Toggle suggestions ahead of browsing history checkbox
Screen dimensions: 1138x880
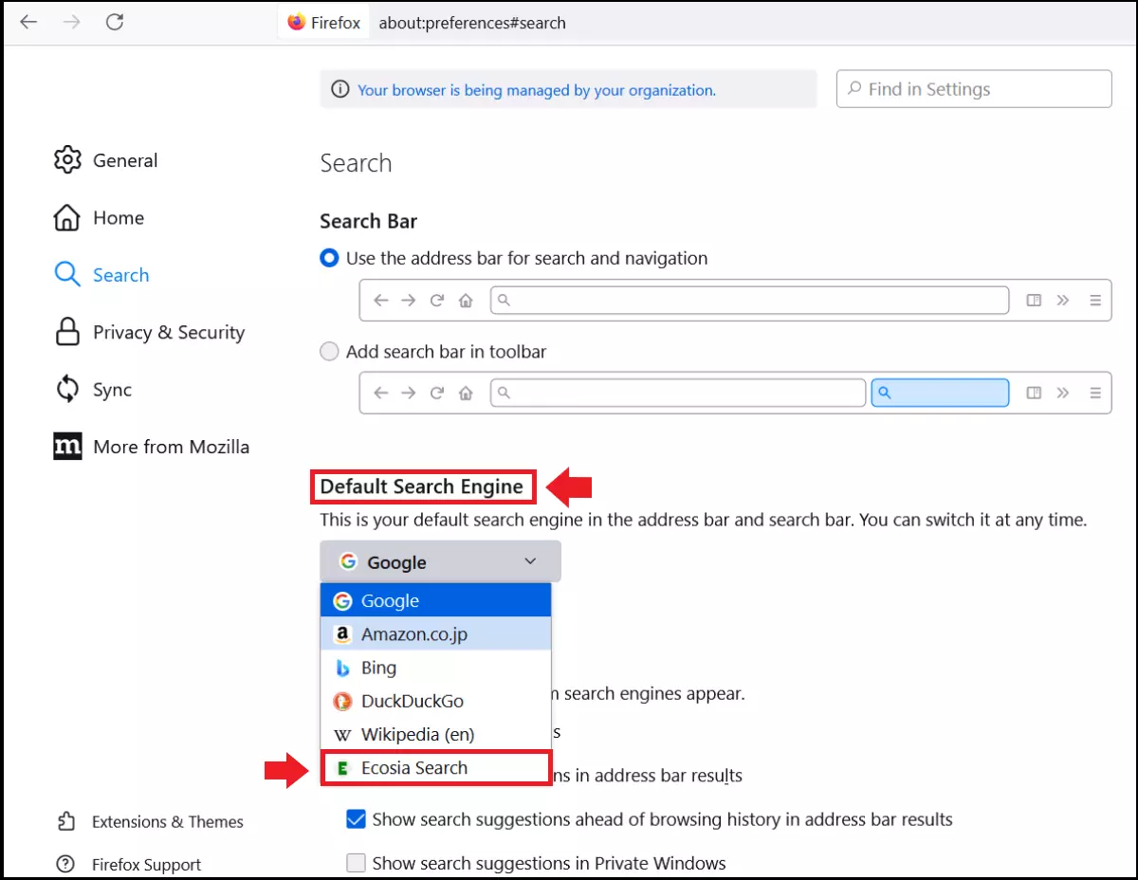coord(356,818)
